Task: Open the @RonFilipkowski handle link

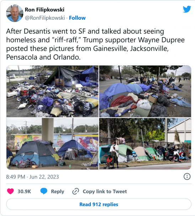Action: pos(45,18)
